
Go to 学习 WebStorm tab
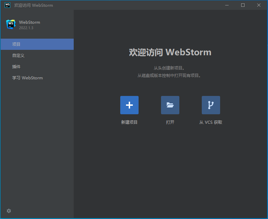pyautogui.click(x=37, y=78)
